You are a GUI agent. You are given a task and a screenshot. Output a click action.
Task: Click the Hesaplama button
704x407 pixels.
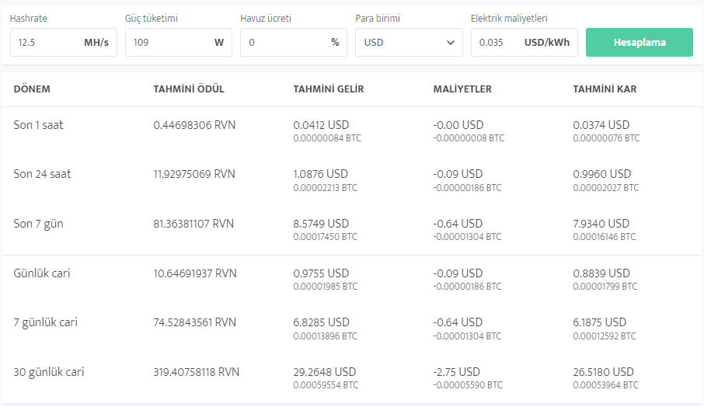point(639,42)
